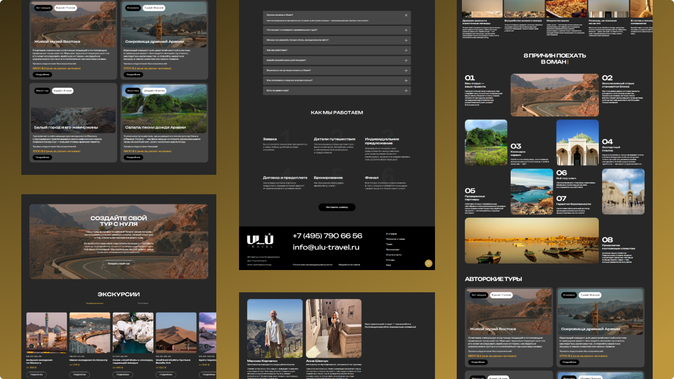Open 'Большая экскурсия по Маскату' excursion photo

click(x=47, y=333)
